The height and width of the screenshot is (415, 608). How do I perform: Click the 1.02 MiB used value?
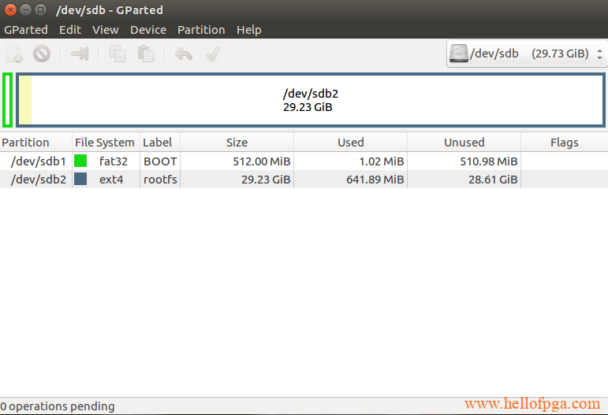[382, 161]
